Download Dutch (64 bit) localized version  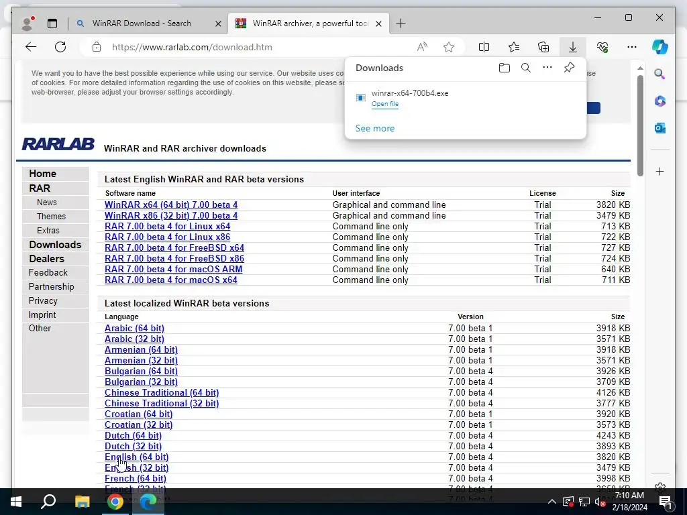click(134, 435)
